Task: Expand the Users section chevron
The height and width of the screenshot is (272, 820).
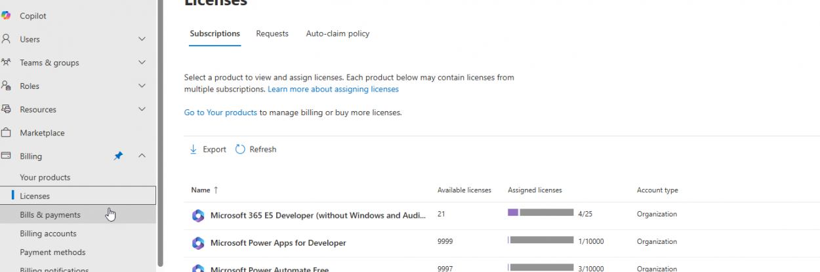Action: point(142,39)
